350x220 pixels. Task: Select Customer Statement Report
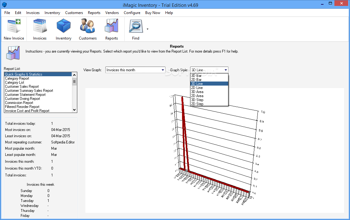click(x=38, y=95)
